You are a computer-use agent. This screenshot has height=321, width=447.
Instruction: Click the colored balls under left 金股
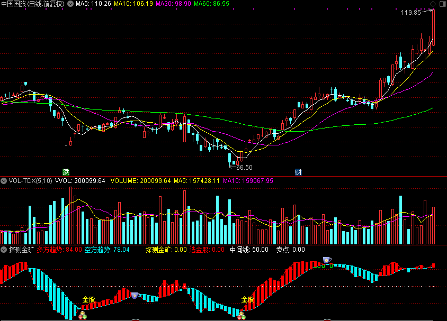pyautogui.click(x=83, y=315)
